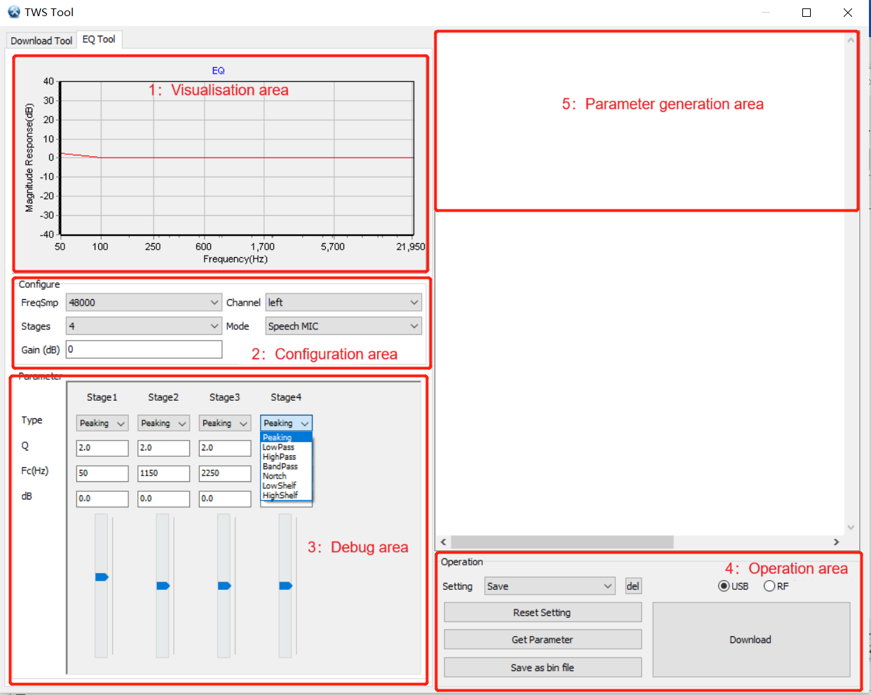Select the USB radio button
This screenshot has height=695, width=871.
click(x=724, y=586)
